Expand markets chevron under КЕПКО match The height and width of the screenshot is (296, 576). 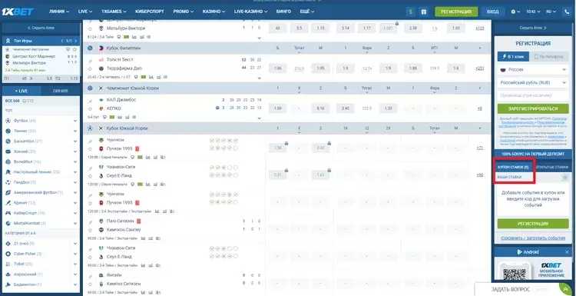coord(259,118)
